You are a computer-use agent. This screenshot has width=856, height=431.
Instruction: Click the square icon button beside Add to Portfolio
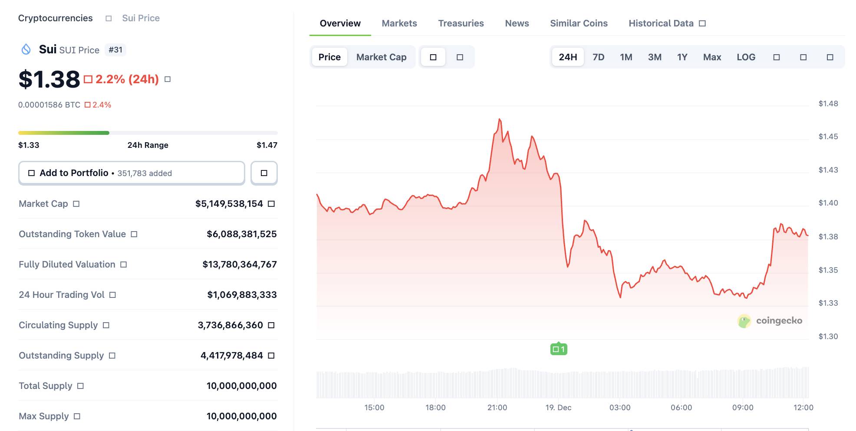264,173
